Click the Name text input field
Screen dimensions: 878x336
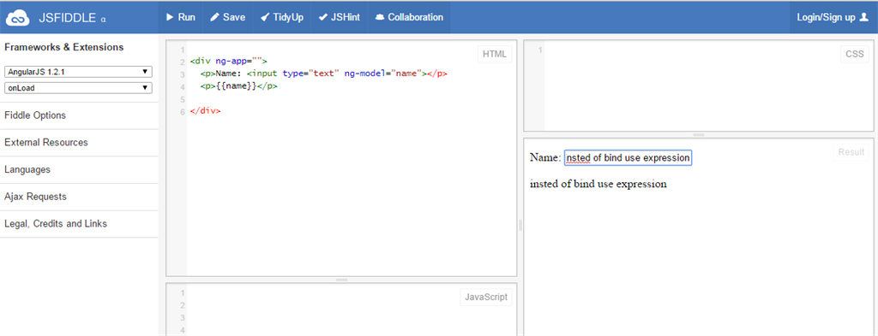click(x=628, y=158)
